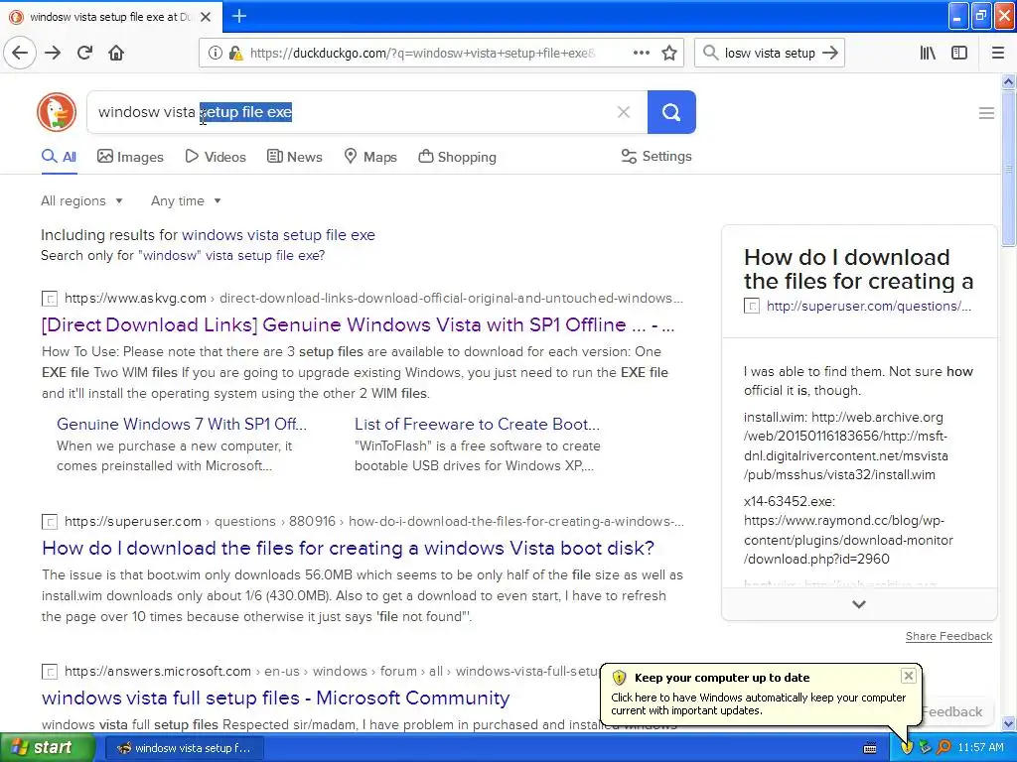Click the 'Keep your computer up to date' balloon text
The width and height of the screenshot is (1017, 762).
(758, 704)
